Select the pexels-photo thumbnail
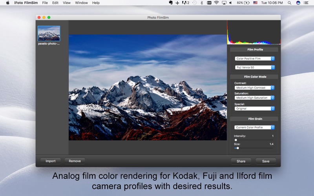 point(49,33)
